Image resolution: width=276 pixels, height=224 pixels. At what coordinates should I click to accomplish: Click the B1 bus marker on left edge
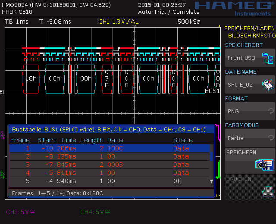point(2,92)
